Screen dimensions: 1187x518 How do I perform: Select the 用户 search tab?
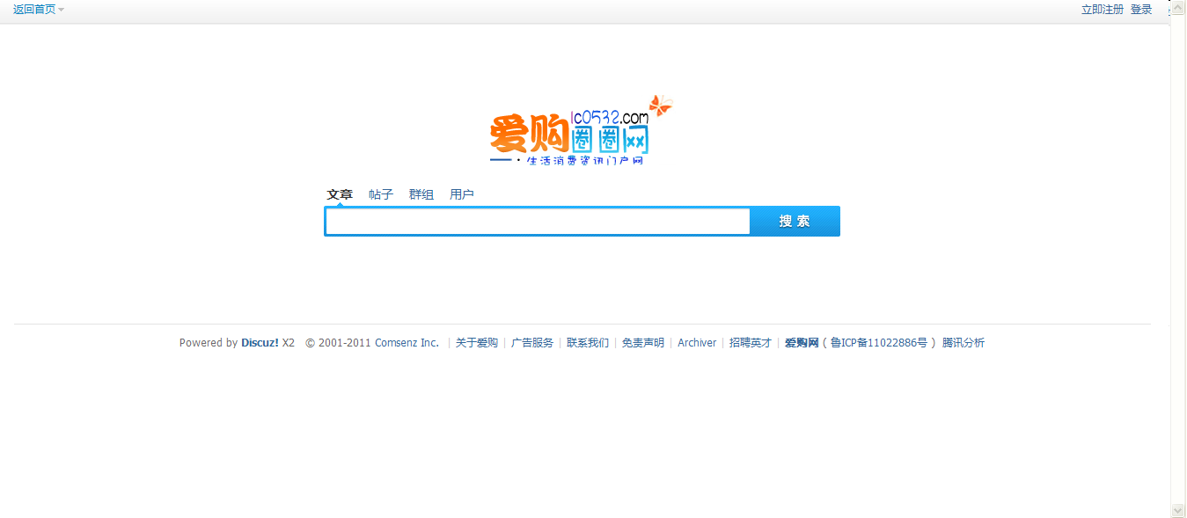tap(462, 194)
